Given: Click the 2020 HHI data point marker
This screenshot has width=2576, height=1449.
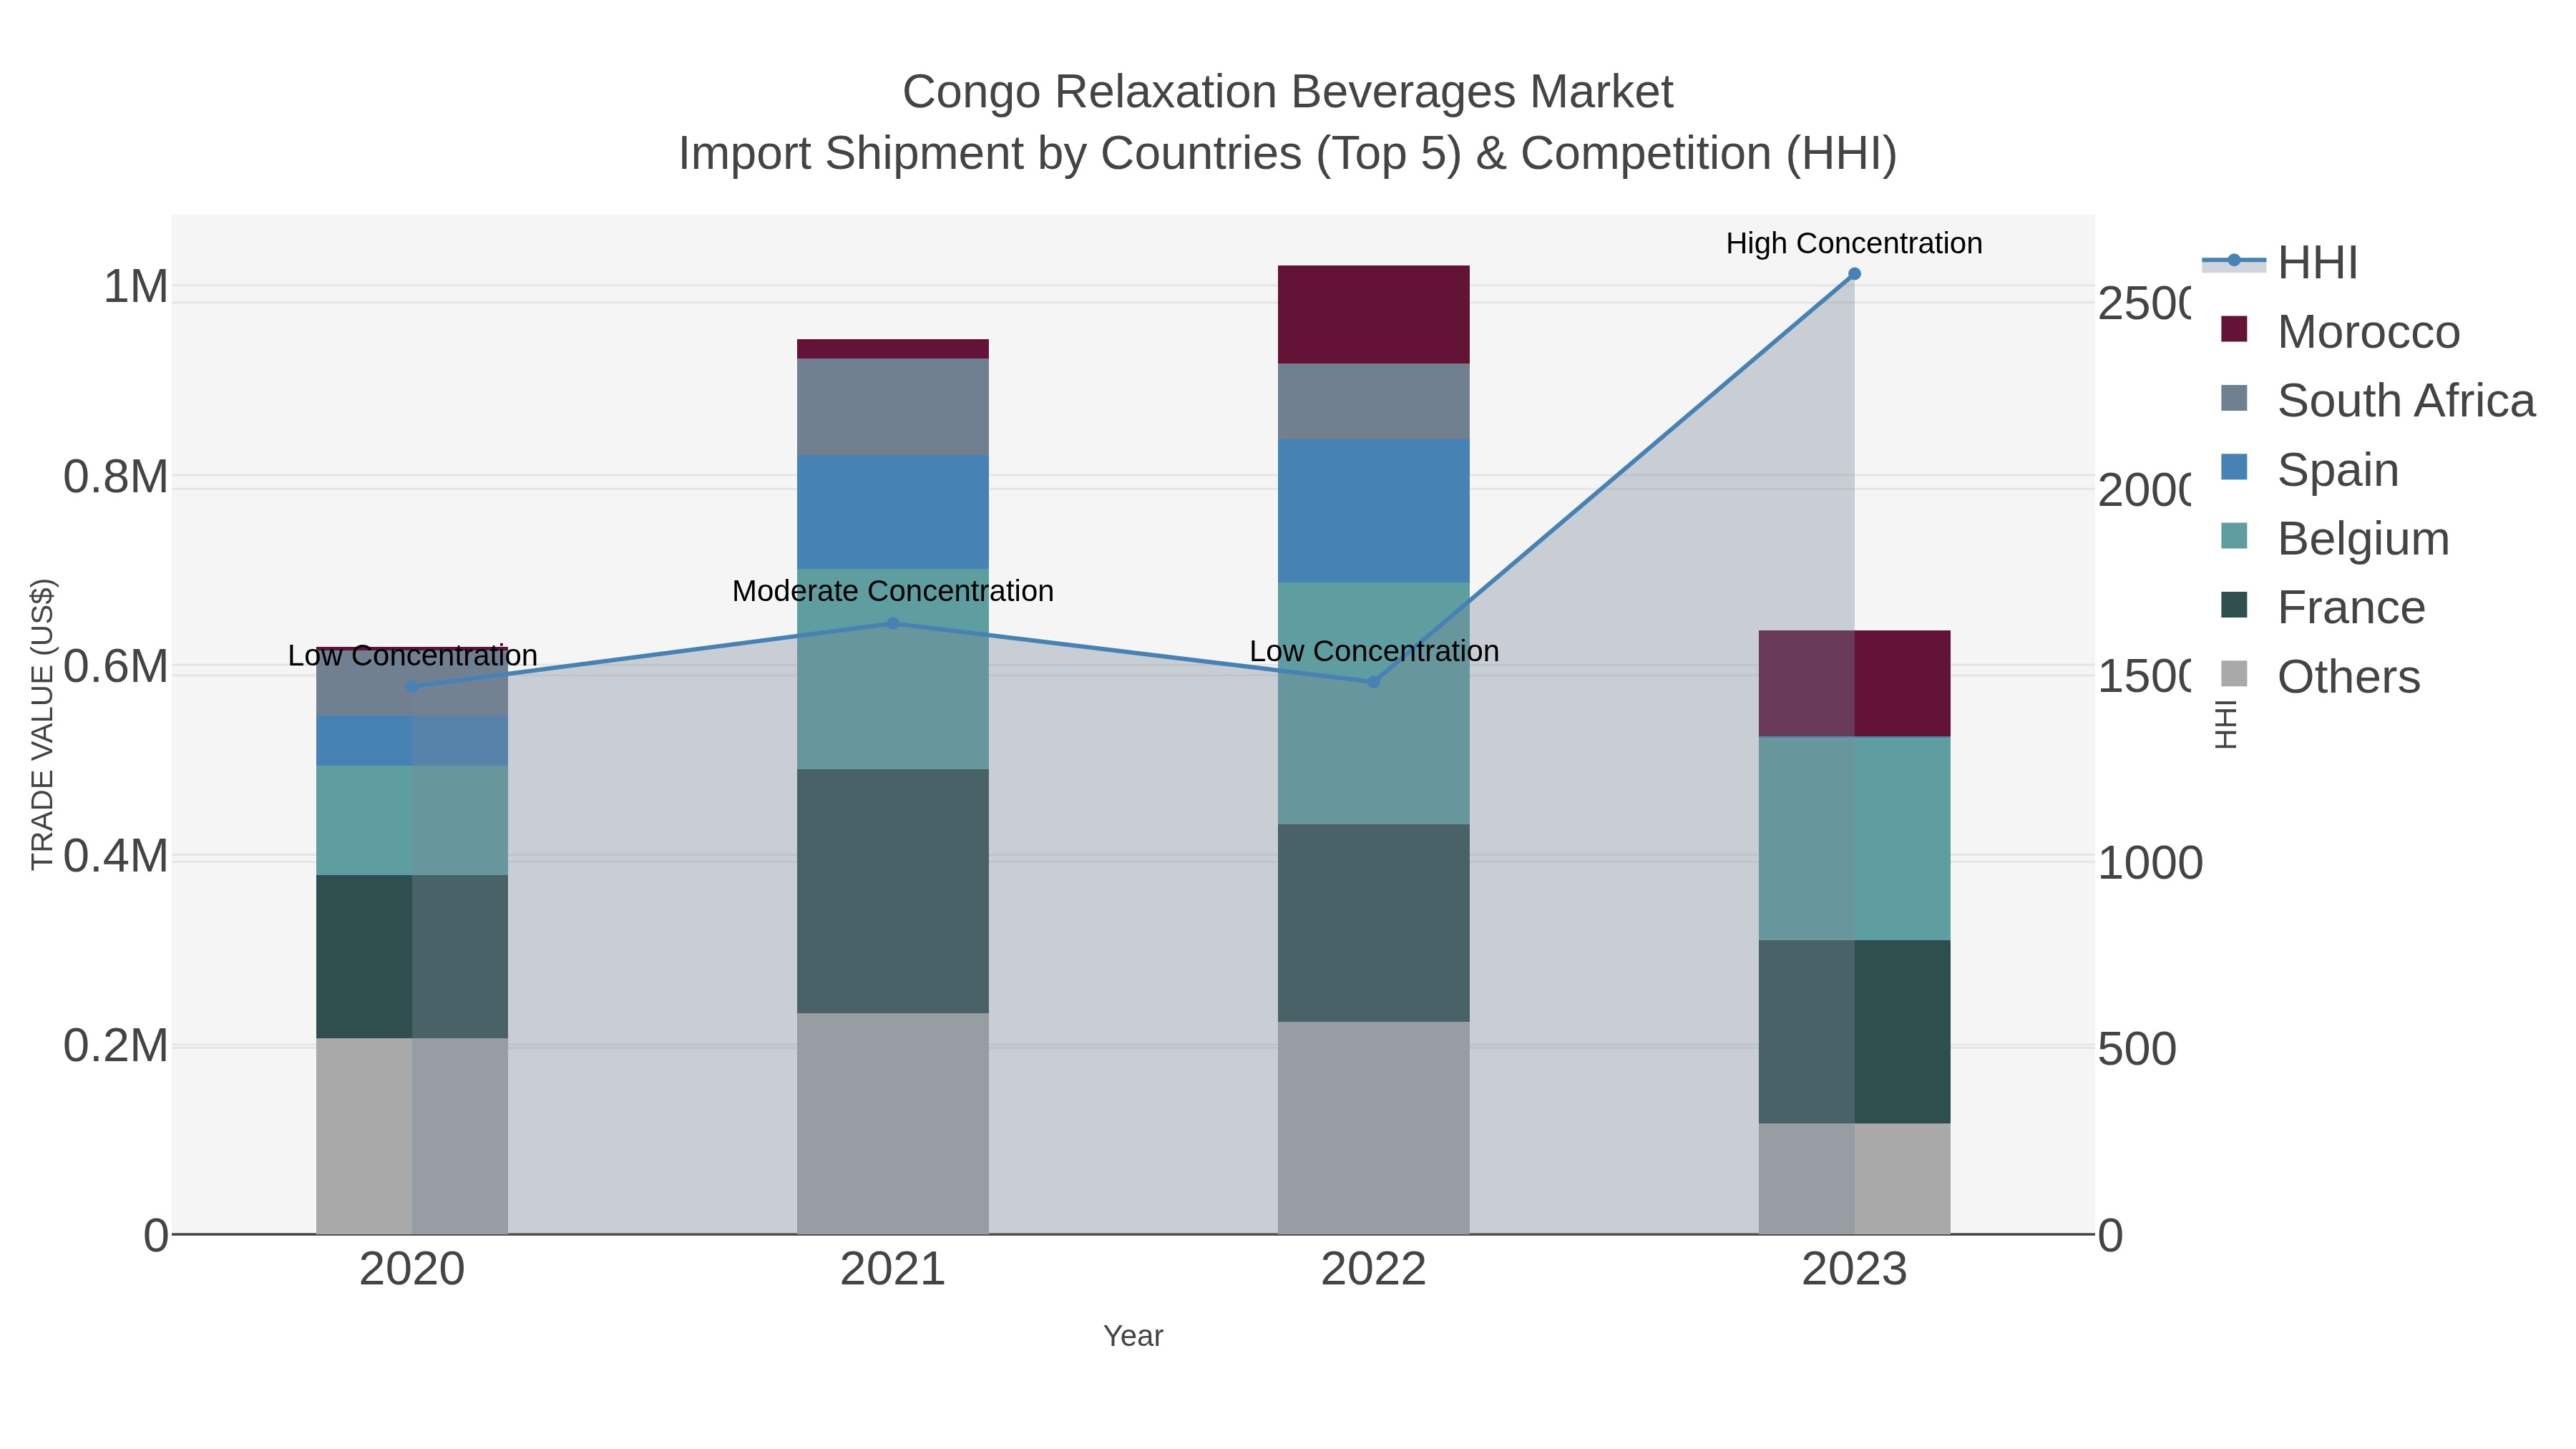Looking at the screenshot, I should click(x=412, y=687).
